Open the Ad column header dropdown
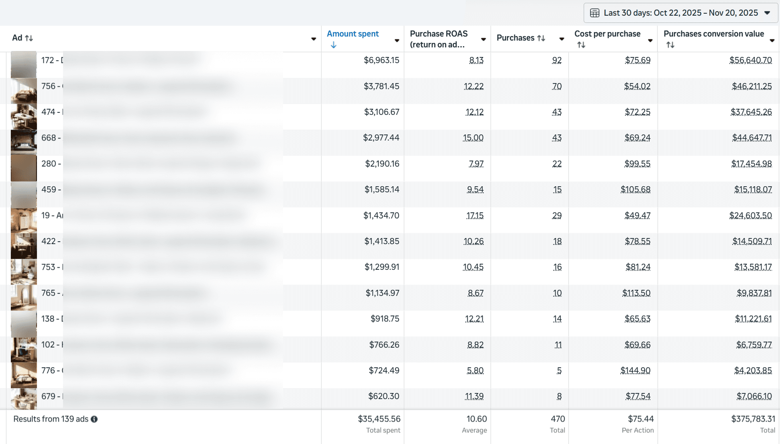The height and width of the screenshot is (444, 780). pos(314,39)
